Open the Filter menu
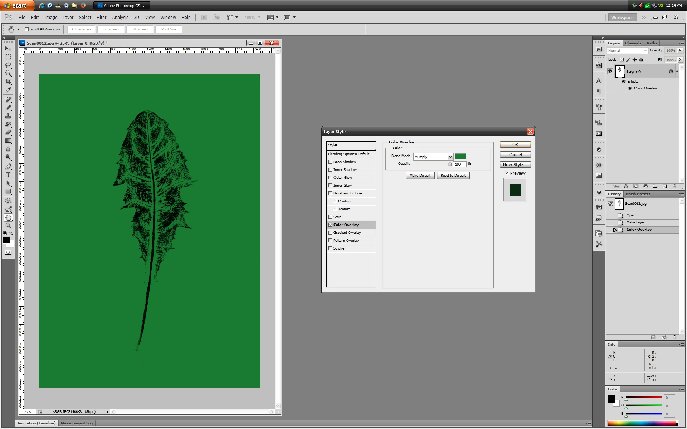 click(x=101, y=17)
